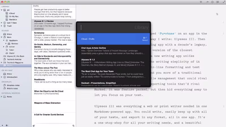Viewport: 226px width, 127px height.
Task: Open the navigation list icon in toolbar
Action: 218,2
